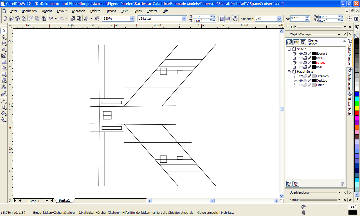Select the Ellipse tool

click(4, 68)
